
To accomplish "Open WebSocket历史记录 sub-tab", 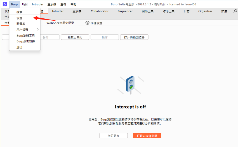I will click(x=60, y=23).
